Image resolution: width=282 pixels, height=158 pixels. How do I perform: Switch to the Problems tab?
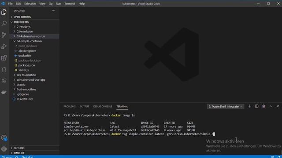pyautogui.click(x=70, y=106)
